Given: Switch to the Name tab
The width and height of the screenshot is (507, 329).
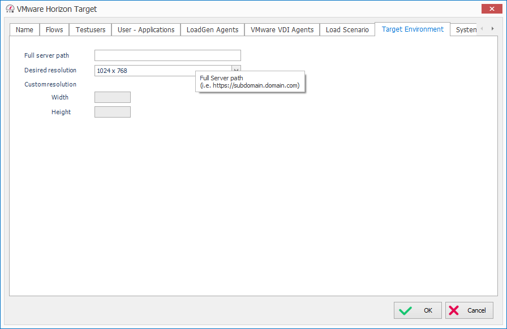Looking at the screenshot, I should pos(24,30).
